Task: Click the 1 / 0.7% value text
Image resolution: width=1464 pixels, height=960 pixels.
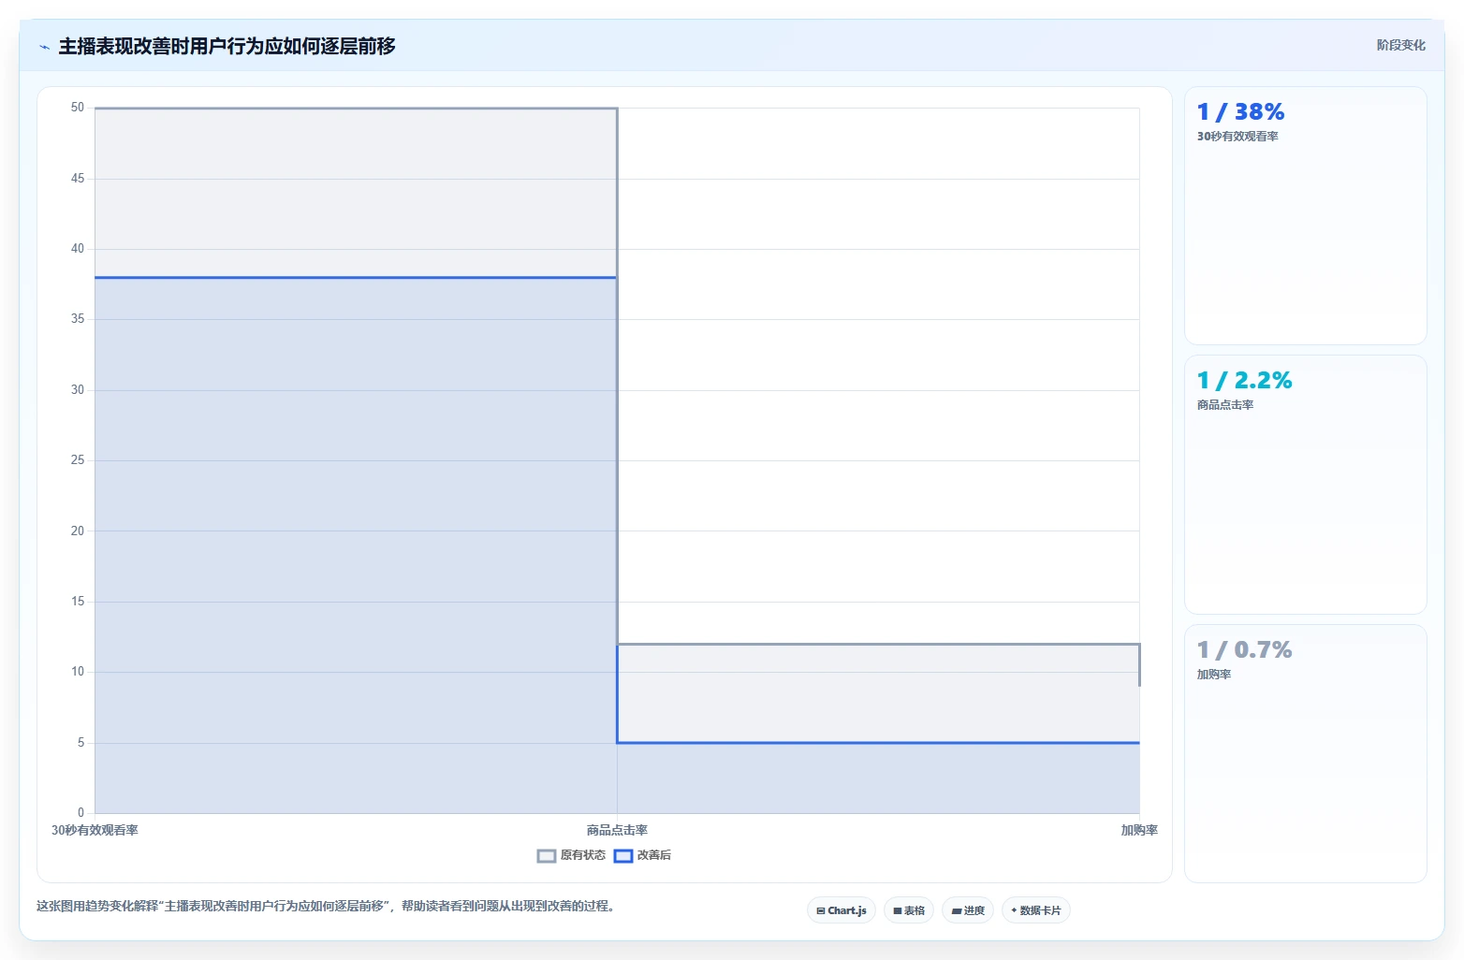Action: (1244, 650)
